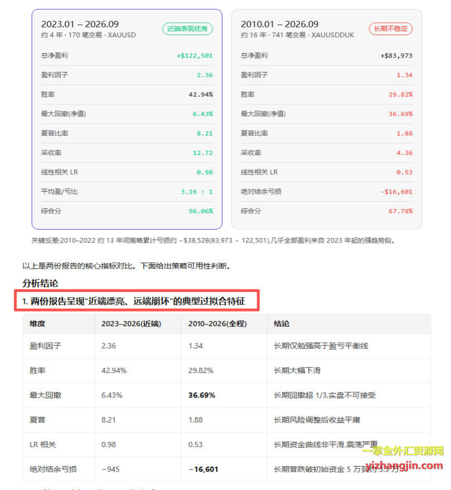Click the 2023–2026(近端) column header

pyautogui.click(x=131, y=324)
